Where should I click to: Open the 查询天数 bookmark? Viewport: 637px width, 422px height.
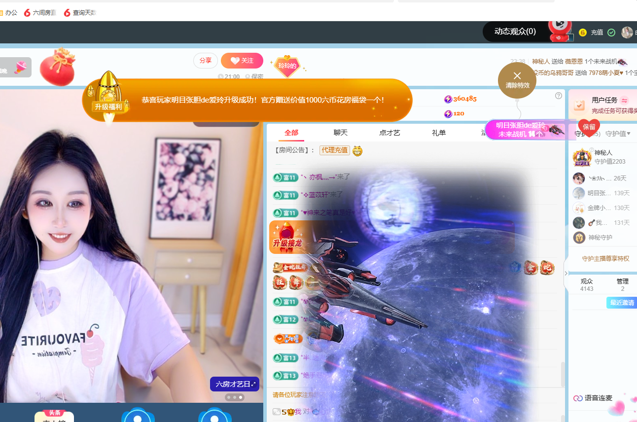click(x=80, y=13)
